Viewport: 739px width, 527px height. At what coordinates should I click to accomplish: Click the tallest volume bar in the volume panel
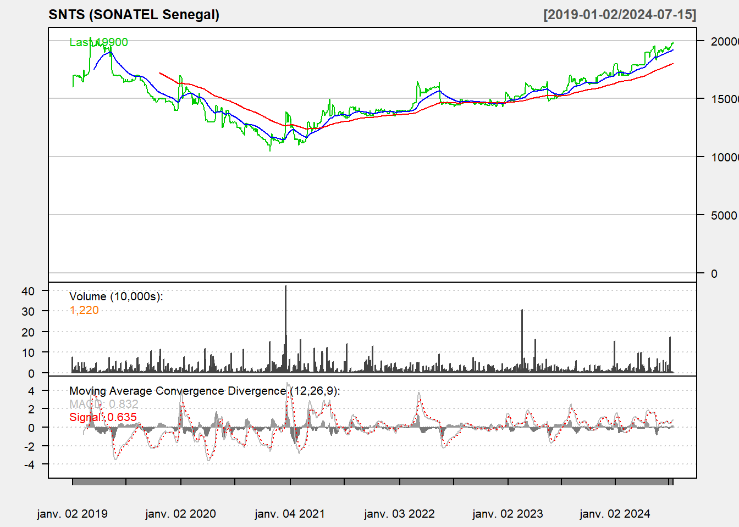tap(286, 329)
